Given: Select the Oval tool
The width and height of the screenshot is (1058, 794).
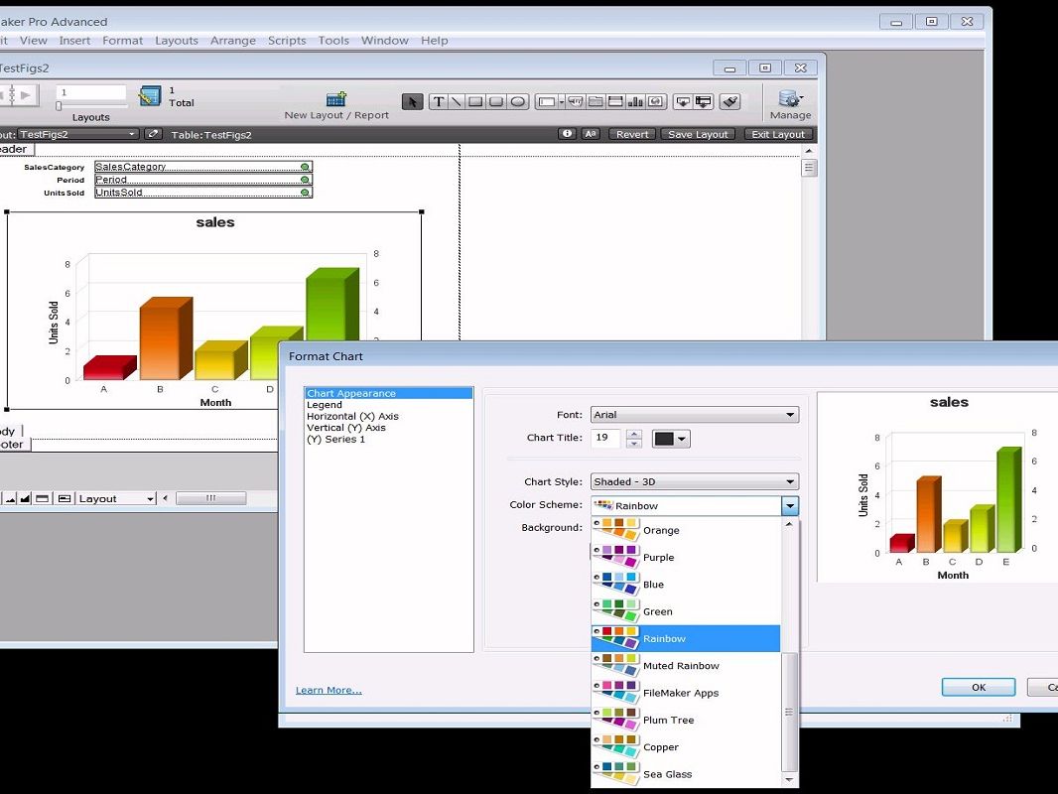Looking at the screenshot, I should tap(517, 102).
